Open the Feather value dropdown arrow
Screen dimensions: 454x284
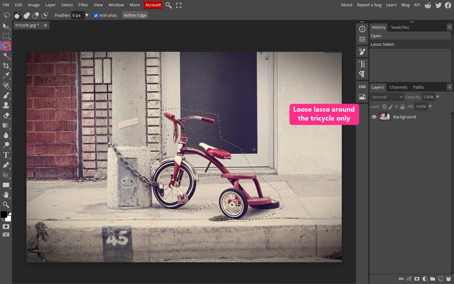(87, 15)
